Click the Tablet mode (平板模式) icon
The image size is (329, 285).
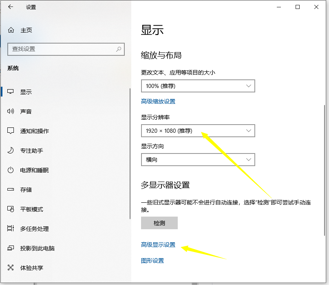click(x=11, y=209)
